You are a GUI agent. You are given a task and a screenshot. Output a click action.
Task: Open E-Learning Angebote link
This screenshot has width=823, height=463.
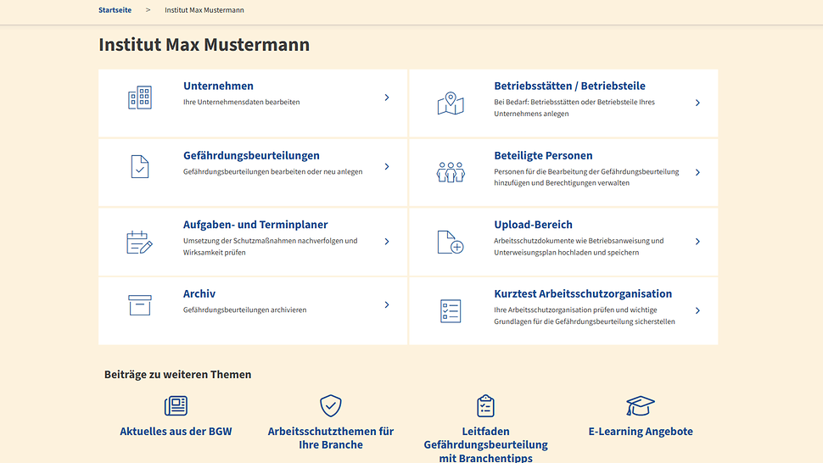pos(641,432)
